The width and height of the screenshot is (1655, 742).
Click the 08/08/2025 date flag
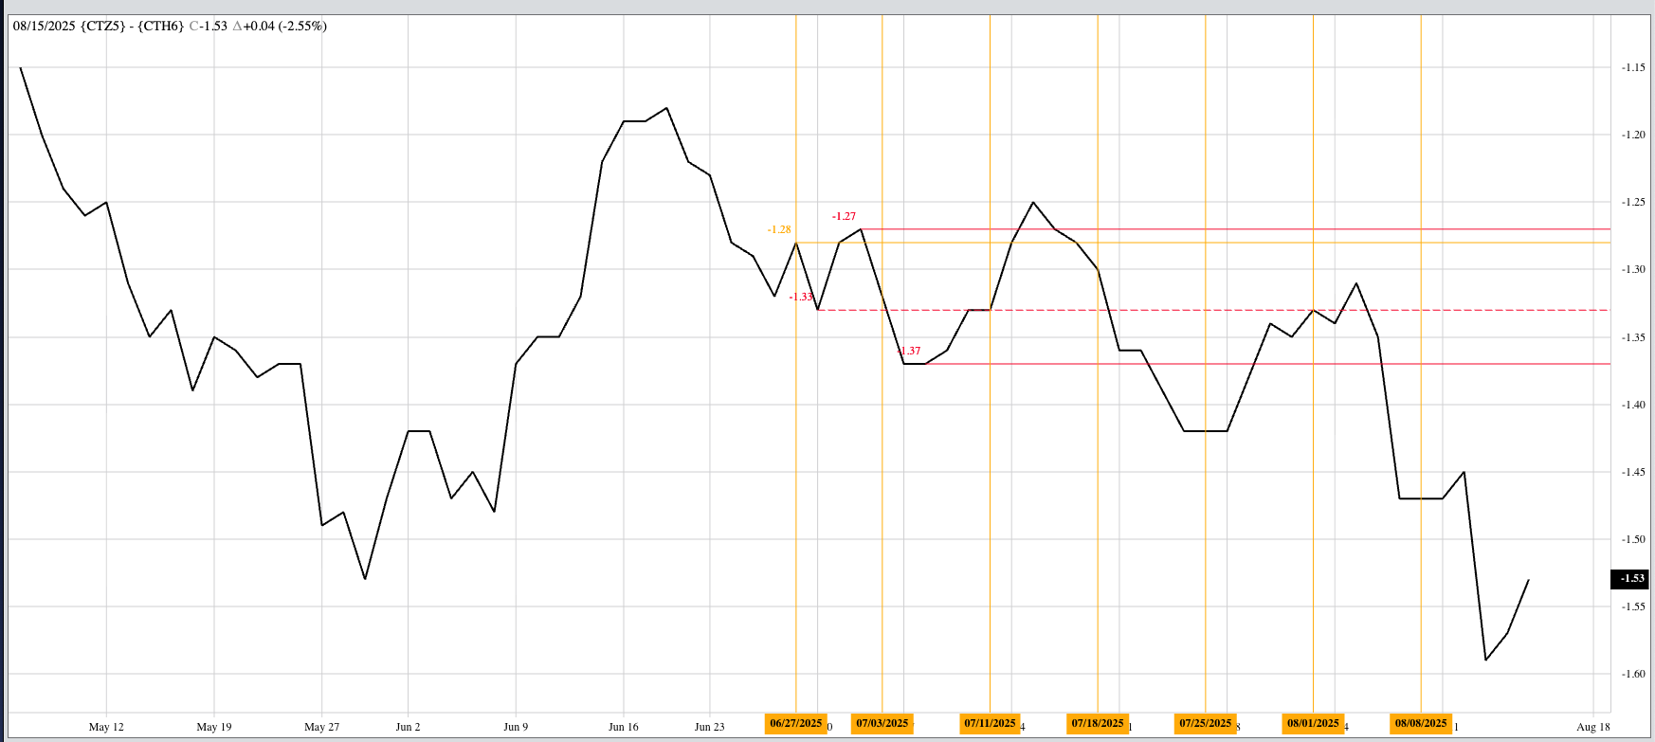pos(1421,723)
